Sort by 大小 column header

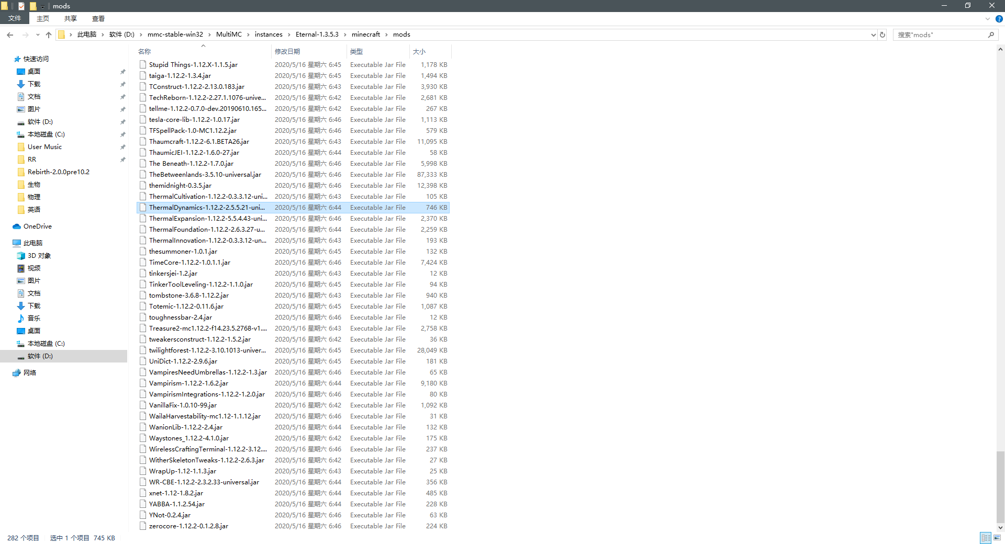pyautogui.click(x=430, y=51)
